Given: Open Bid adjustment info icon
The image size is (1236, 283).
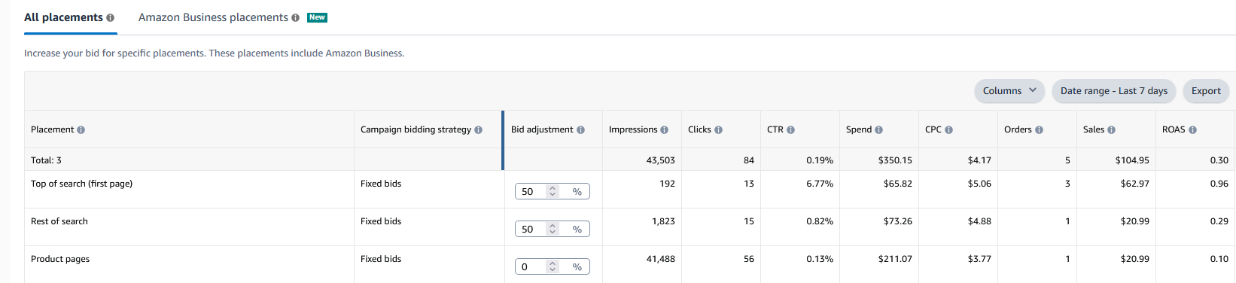Looking at the screenshot, I should point(581,130).
